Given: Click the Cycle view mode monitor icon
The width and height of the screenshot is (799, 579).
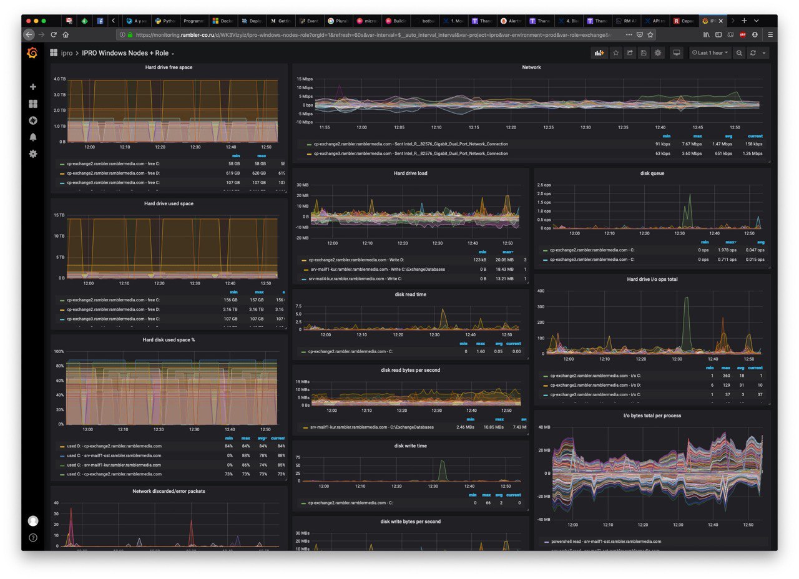Looking at the screenshot, I should tap(676, 53).
